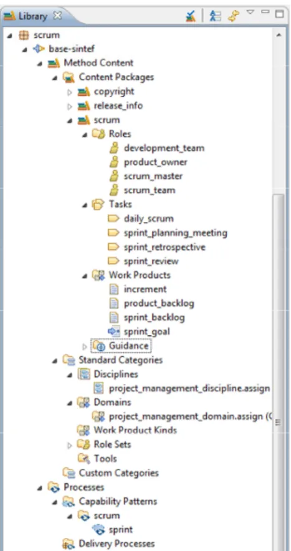Viewport: 291px width, 551px height.
Task: Click the Delivery Processes folder icon
Action: tap(69, 544)
